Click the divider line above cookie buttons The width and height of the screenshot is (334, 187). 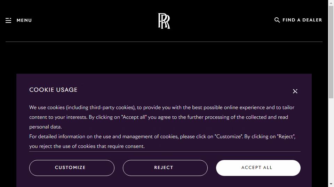tap(165, 151)
